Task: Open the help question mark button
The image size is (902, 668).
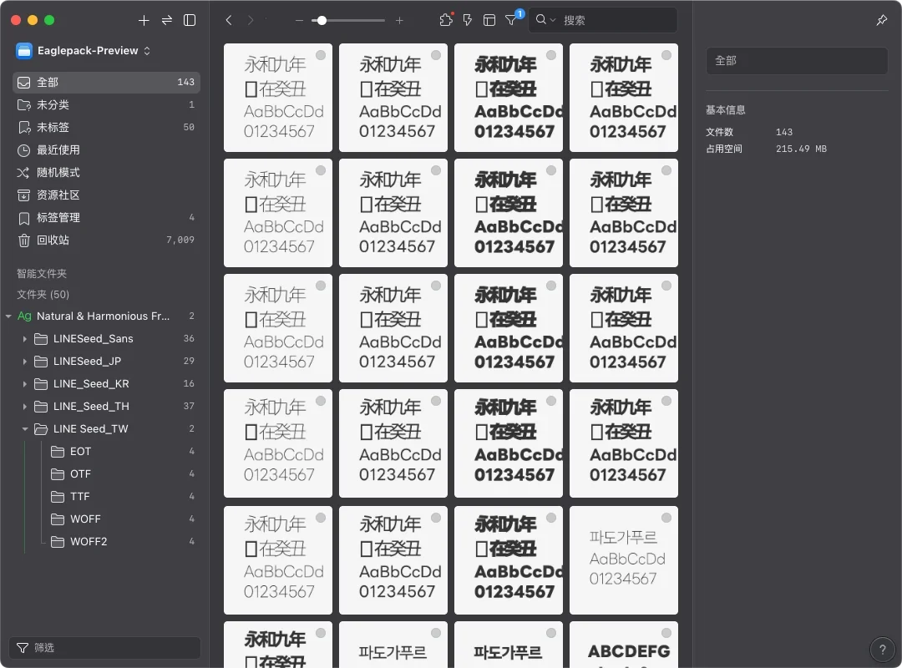Action: coord(882,649)
